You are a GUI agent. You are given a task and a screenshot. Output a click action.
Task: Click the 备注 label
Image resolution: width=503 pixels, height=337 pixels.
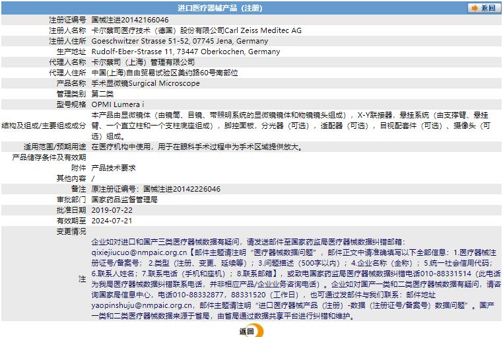coord(79,189)
